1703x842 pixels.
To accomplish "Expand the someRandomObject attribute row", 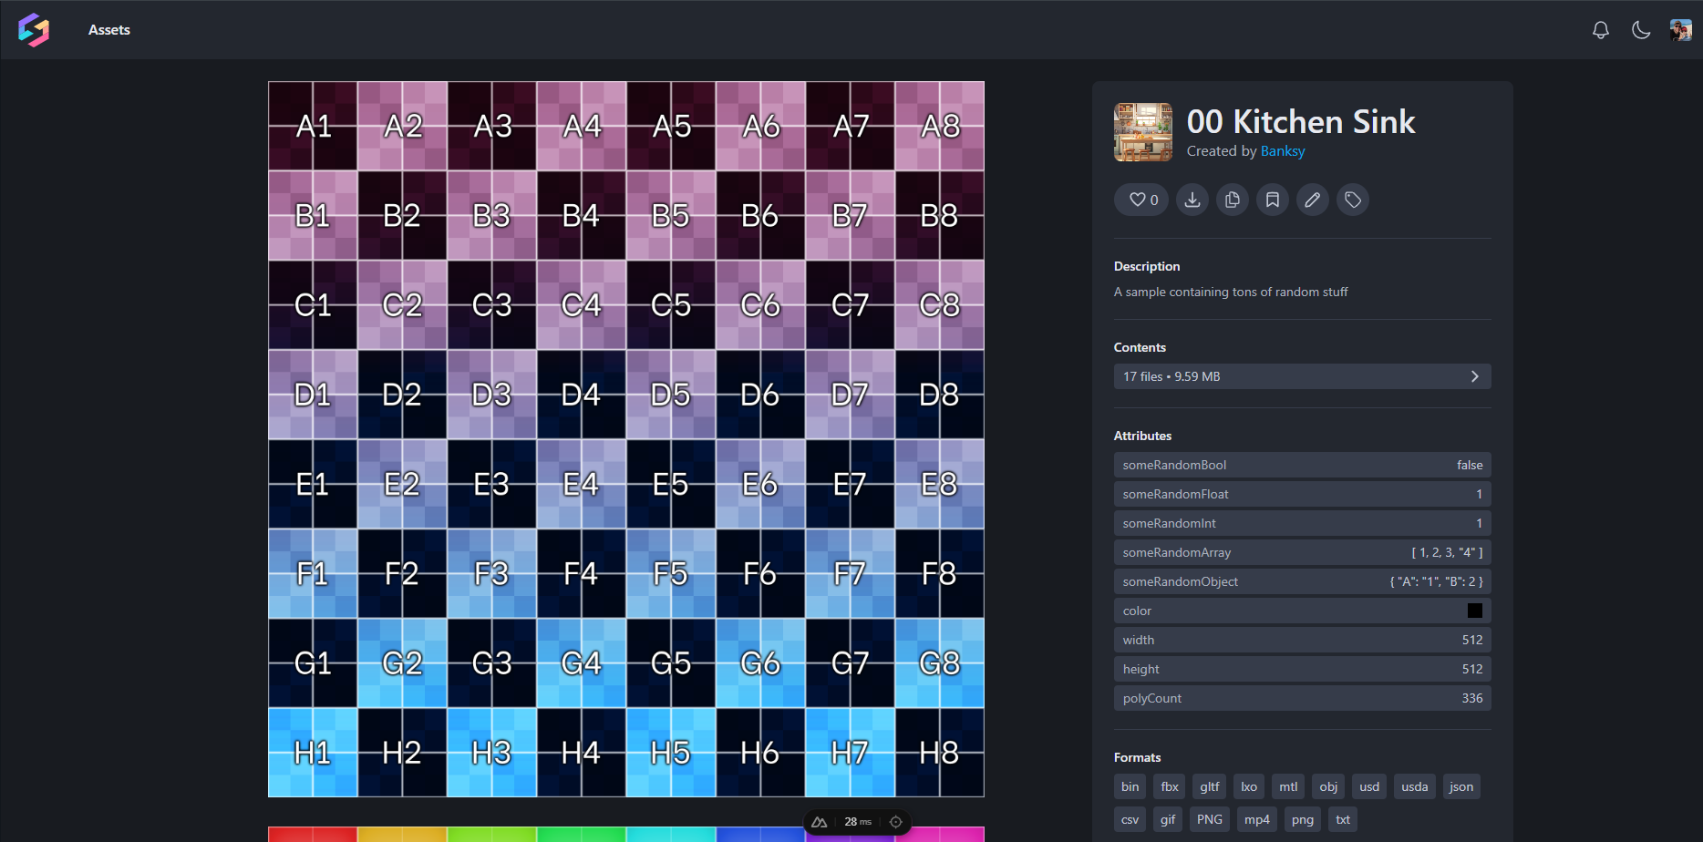I will click(1302, 581).
